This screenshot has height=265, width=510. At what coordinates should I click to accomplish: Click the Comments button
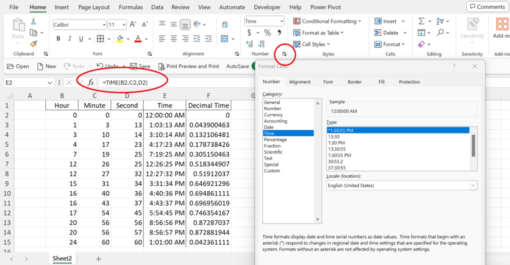pos(487,7)
